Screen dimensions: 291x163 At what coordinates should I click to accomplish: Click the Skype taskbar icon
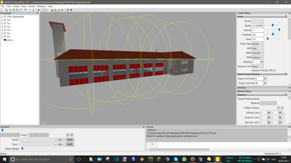click(176, 159)
